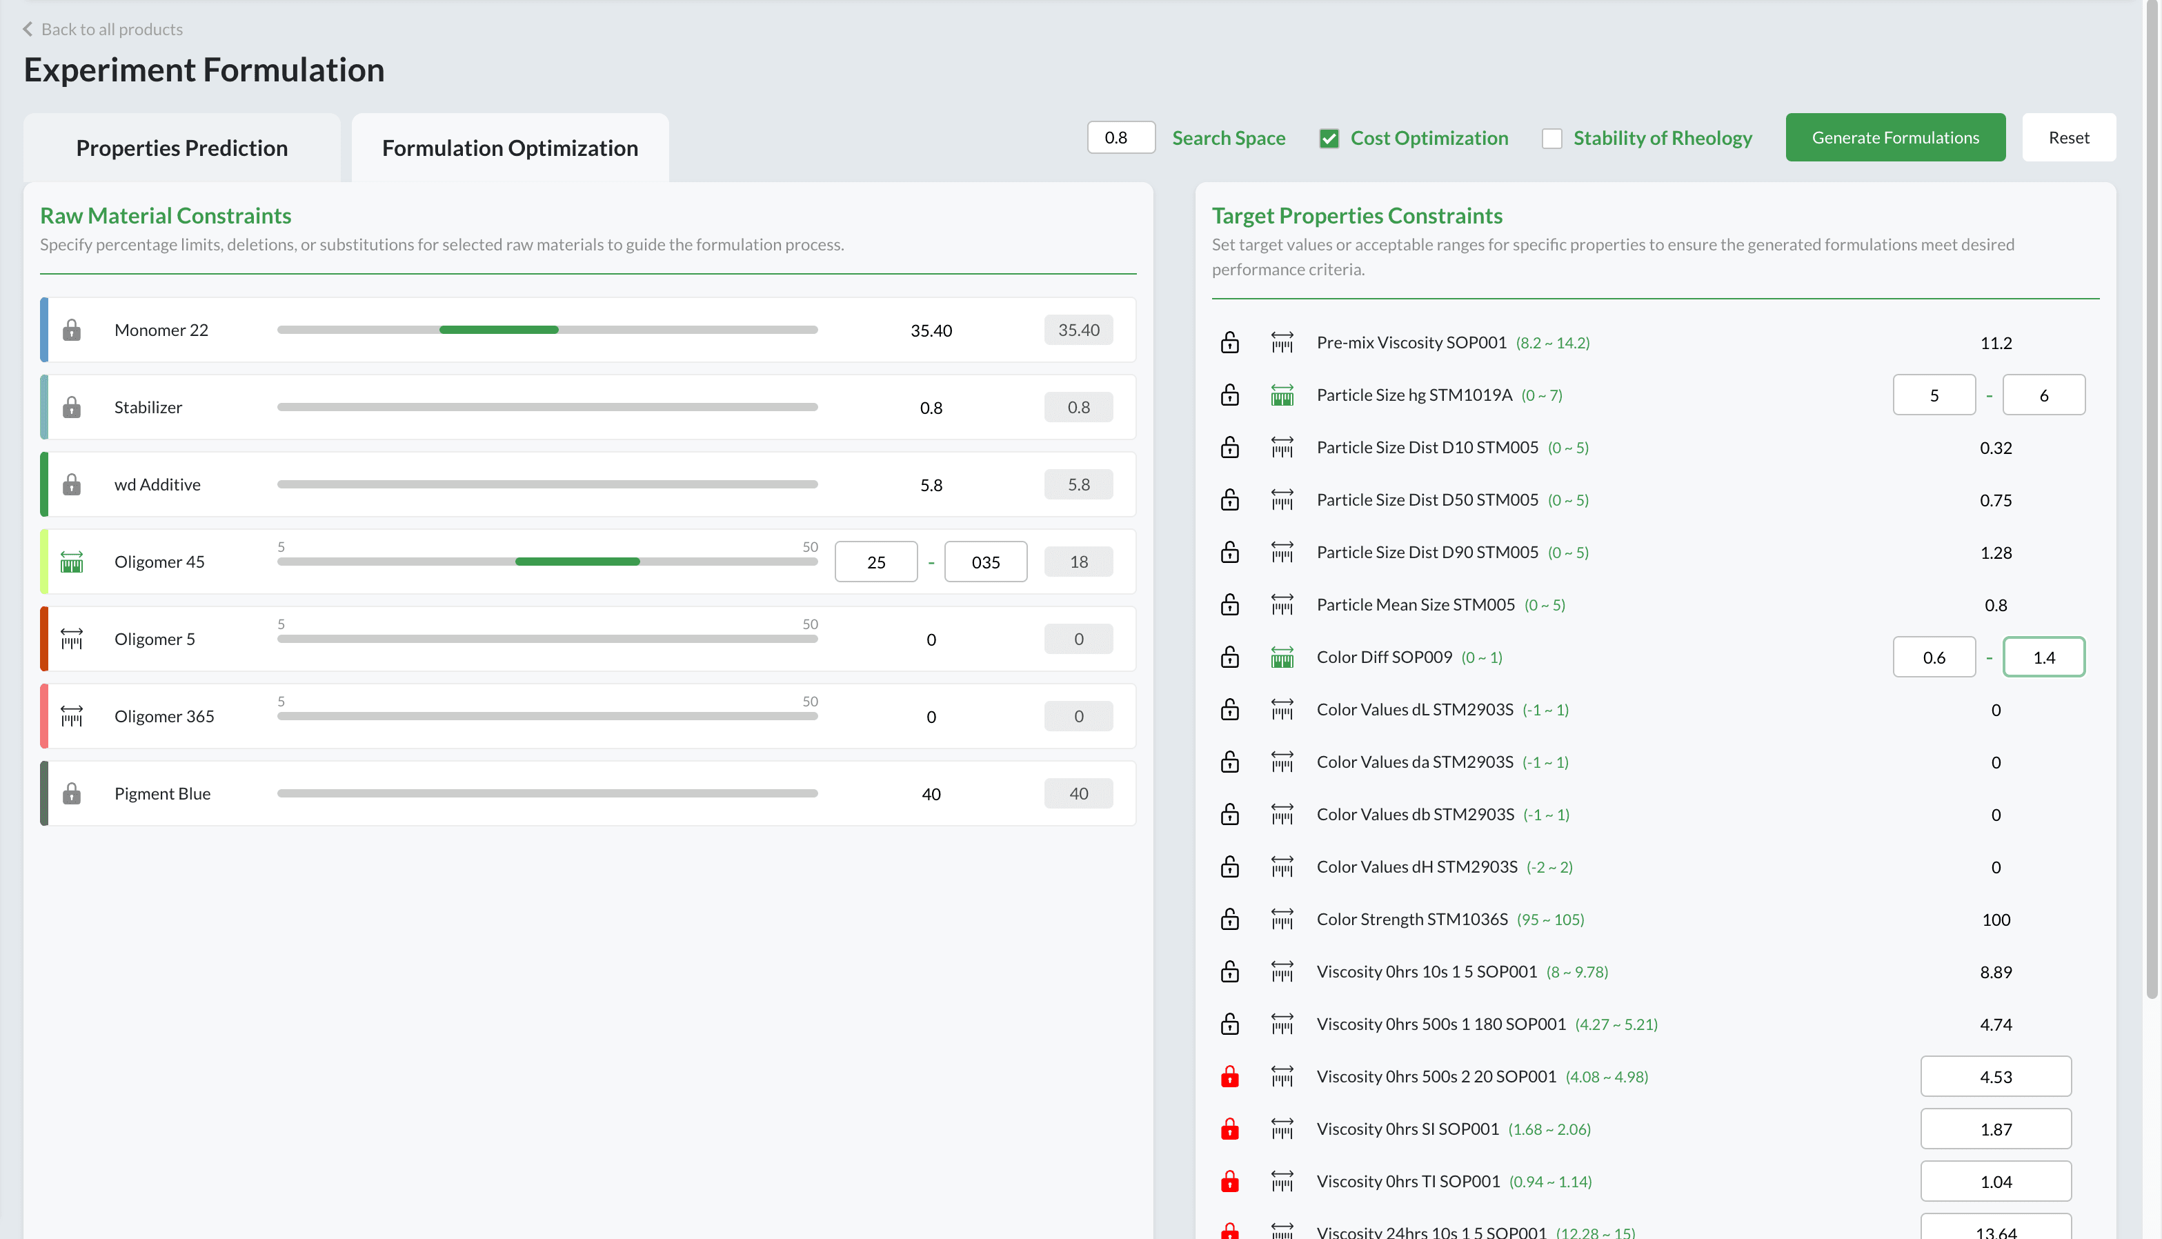The image size is (2162, 1239).
Task: Go back to all products
Action: pyautogui.click(x=102, y=29)
